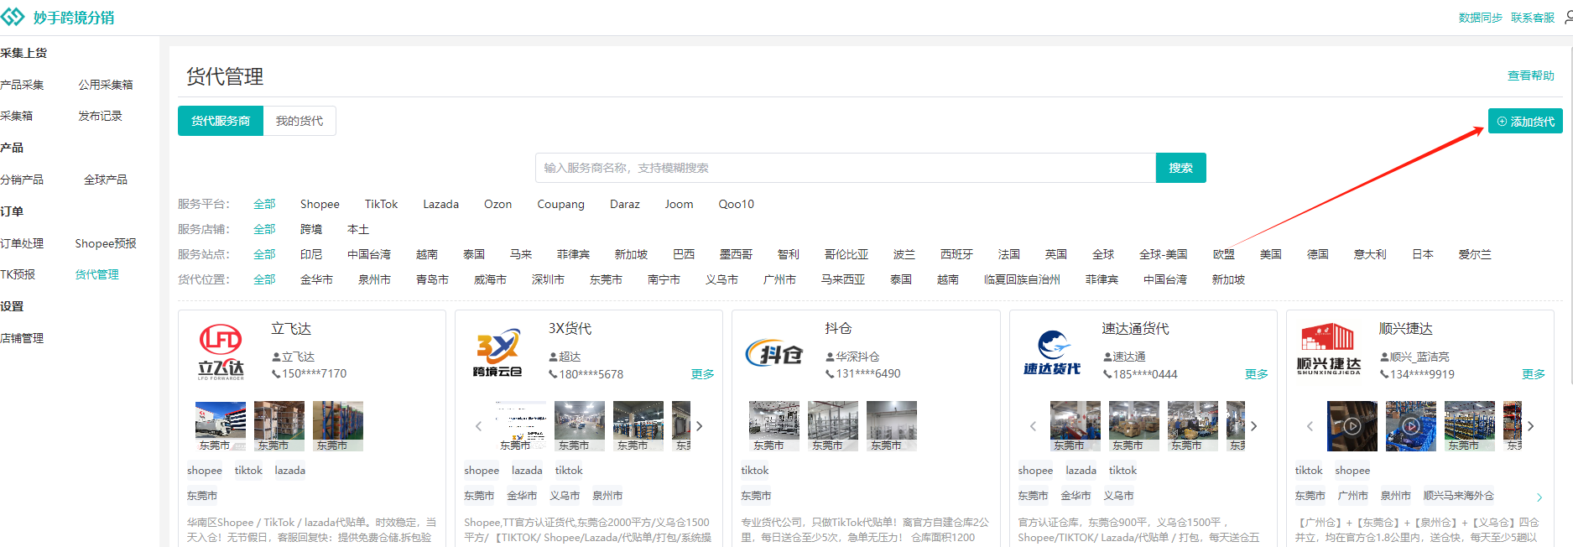Click the 搜索 button
This screenshot has width=1573, height=547.
(x=1181, y=168)
